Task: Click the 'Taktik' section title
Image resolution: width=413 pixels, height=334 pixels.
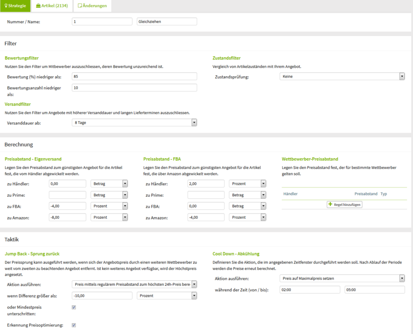Action: click(x=12, y=239)
